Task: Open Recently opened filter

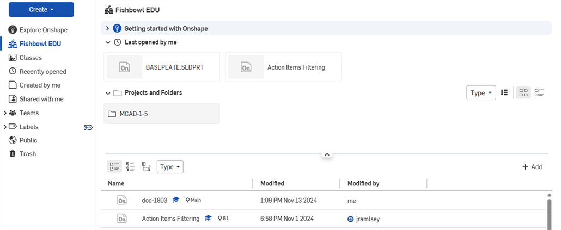Action: [42, 72]
